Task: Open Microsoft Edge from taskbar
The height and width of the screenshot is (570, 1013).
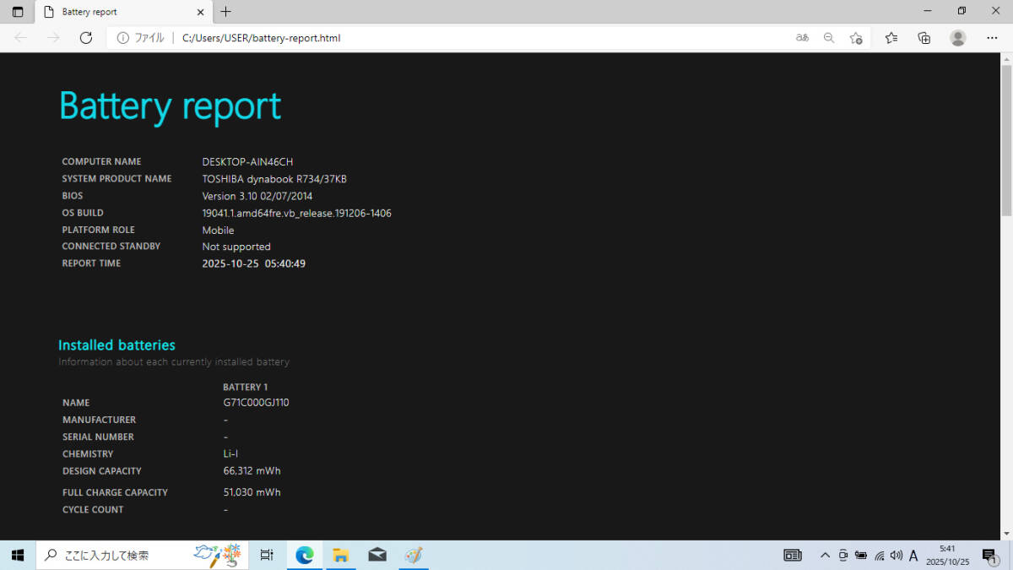Action: [305, 555]
